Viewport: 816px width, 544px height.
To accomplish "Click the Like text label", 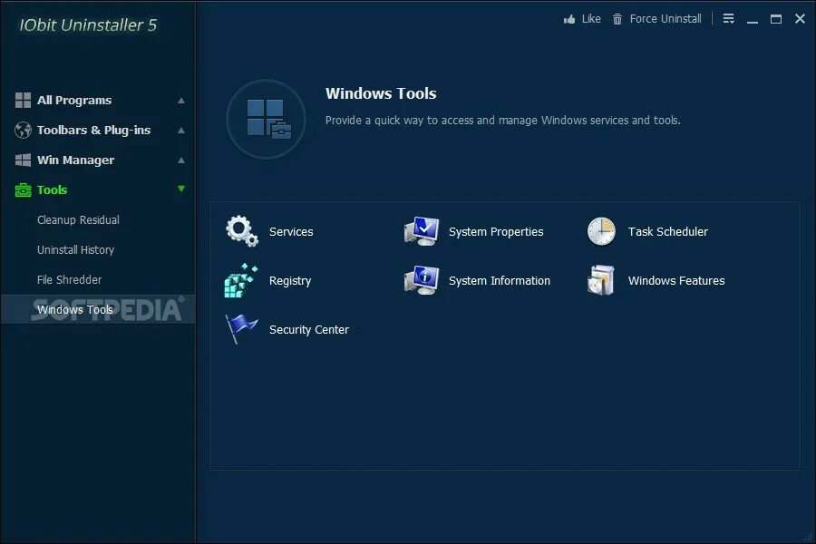I will coord(591,19).
